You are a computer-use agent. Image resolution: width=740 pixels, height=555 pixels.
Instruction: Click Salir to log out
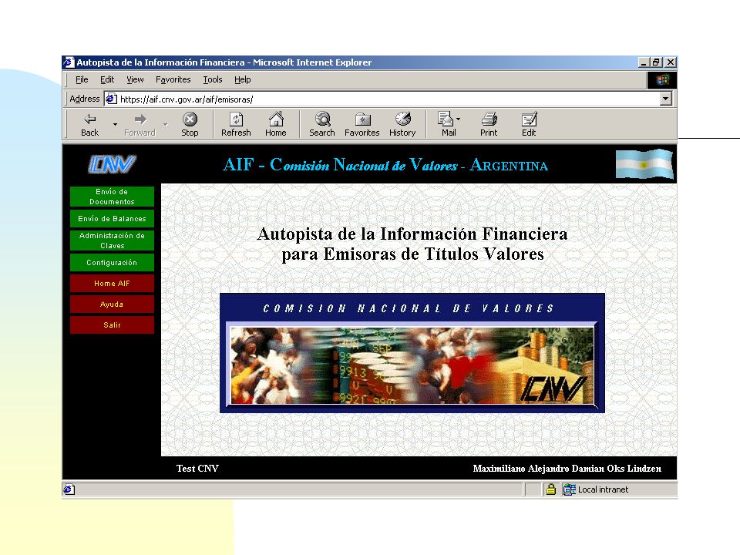click(112, 325)
